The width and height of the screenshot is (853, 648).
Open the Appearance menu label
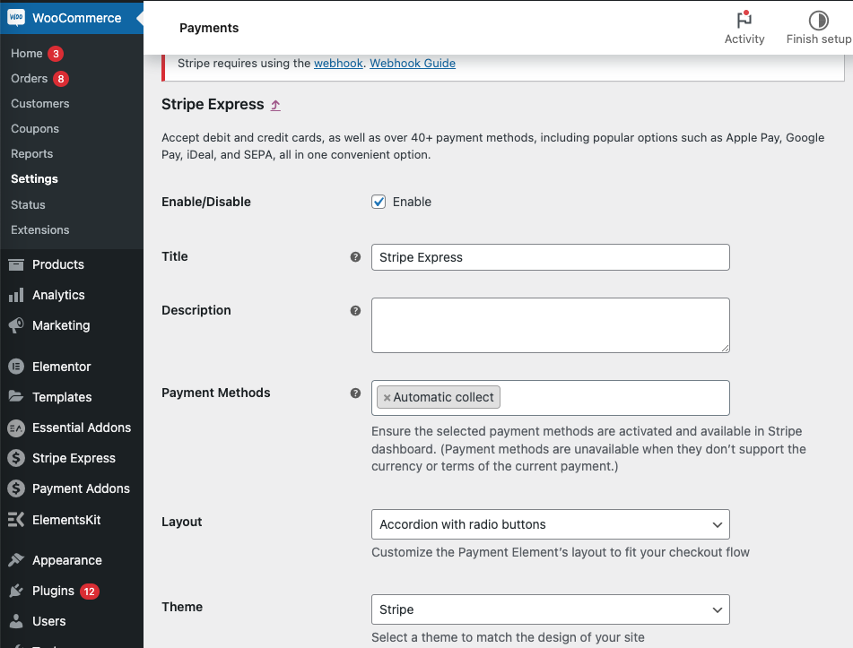coord(67,560)
